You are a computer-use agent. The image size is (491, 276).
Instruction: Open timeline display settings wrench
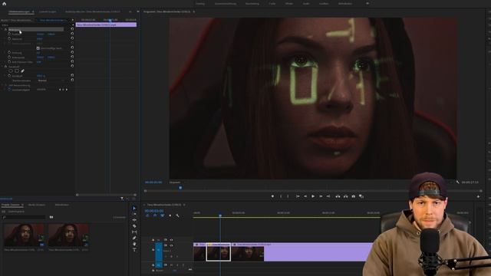point(177,215)
